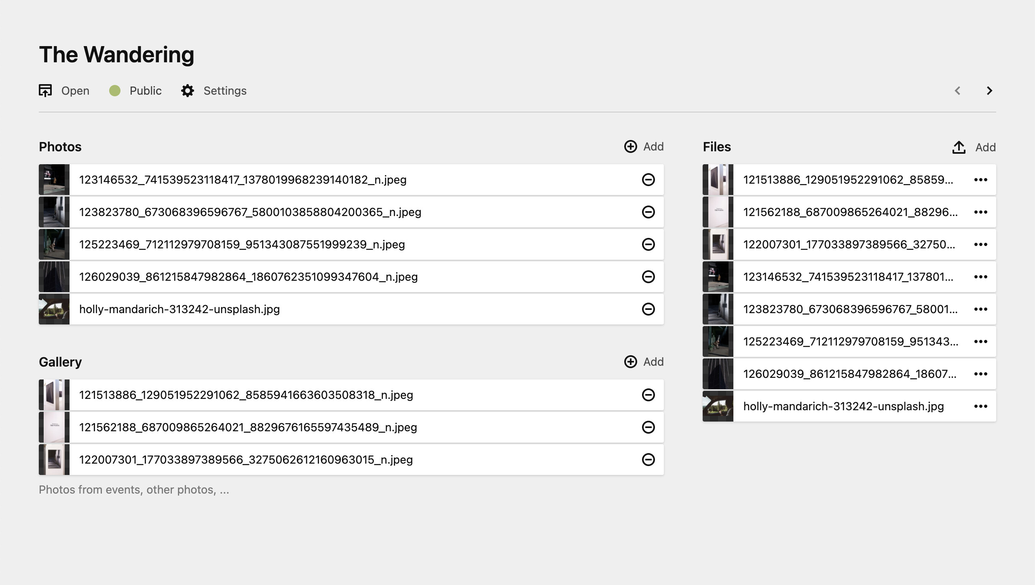Select holly-mandarich-313242-unsplash.jpg in Photos
The height and width of the screenshot is (585, 1035).
(x=180, y=309)
